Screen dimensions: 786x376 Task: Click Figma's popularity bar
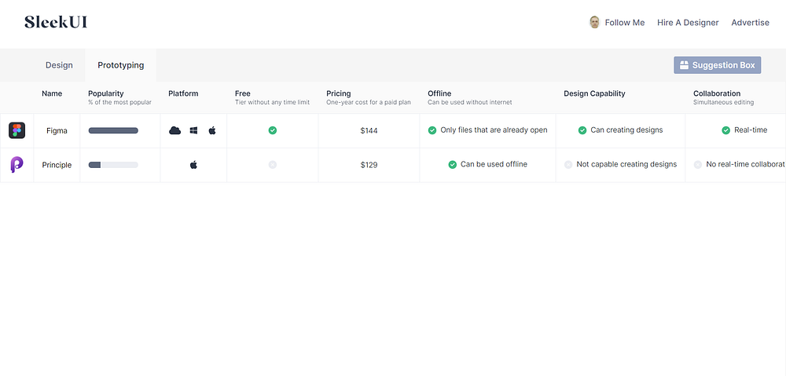click(x=113, y=130)
